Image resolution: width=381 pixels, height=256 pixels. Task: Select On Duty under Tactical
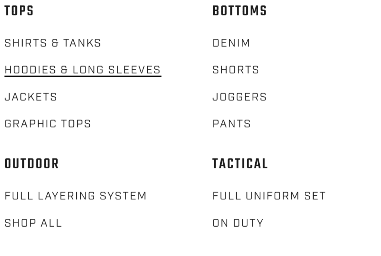pos(238,223)
